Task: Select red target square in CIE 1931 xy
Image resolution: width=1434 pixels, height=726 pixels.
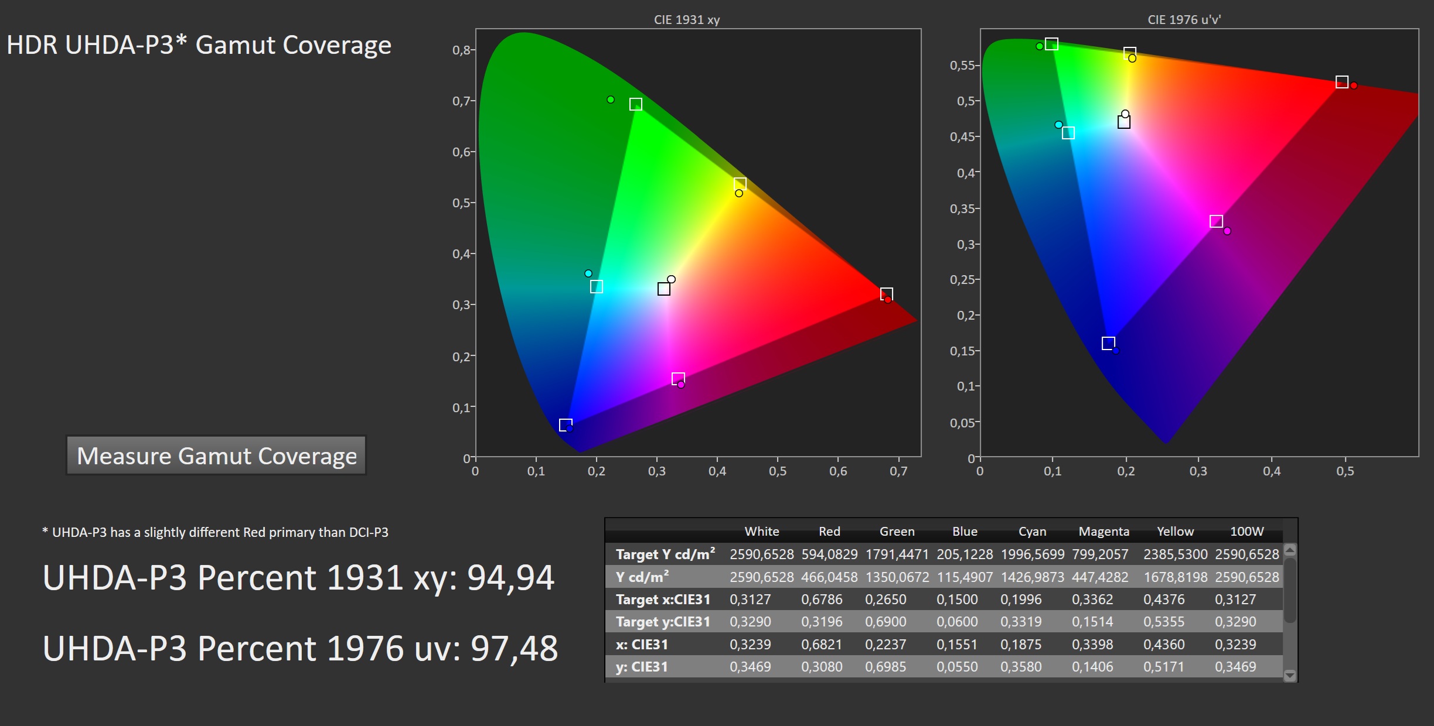Action: point(887,294)
